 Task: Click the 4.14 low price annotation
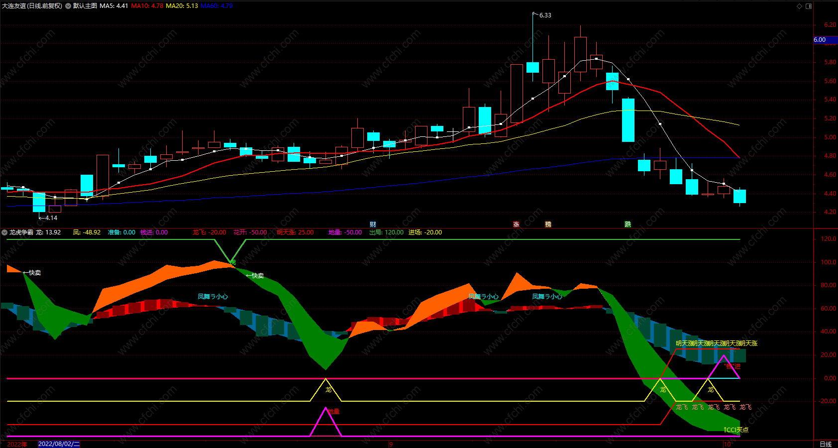pyautogui.click(x=51, y=218)
